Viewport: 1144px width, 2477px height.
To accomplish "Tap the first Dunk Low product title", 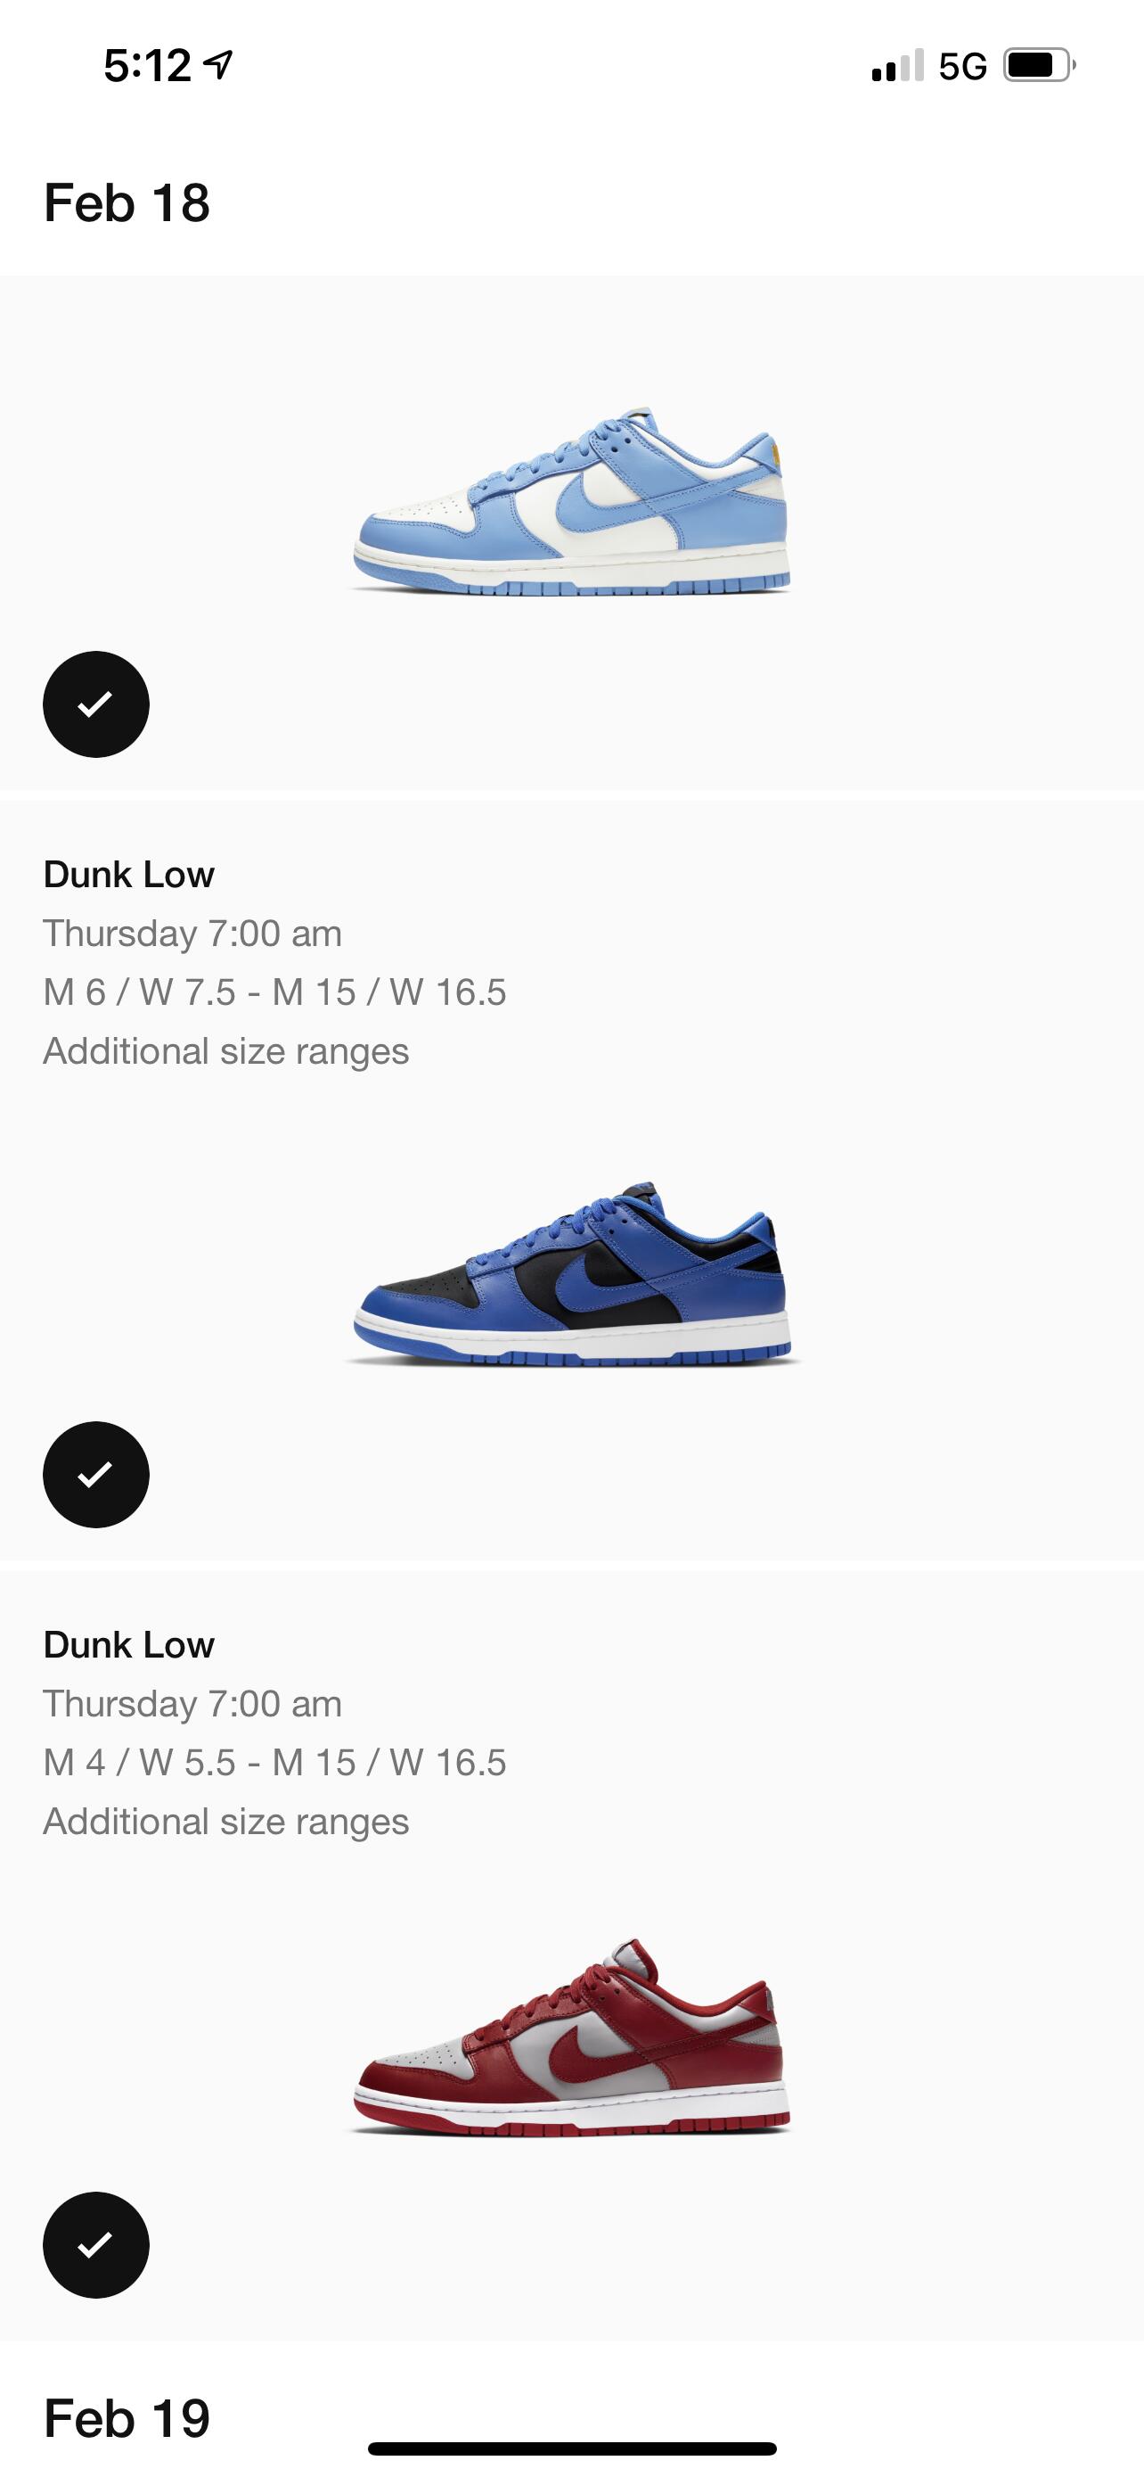I will [128, 874].
